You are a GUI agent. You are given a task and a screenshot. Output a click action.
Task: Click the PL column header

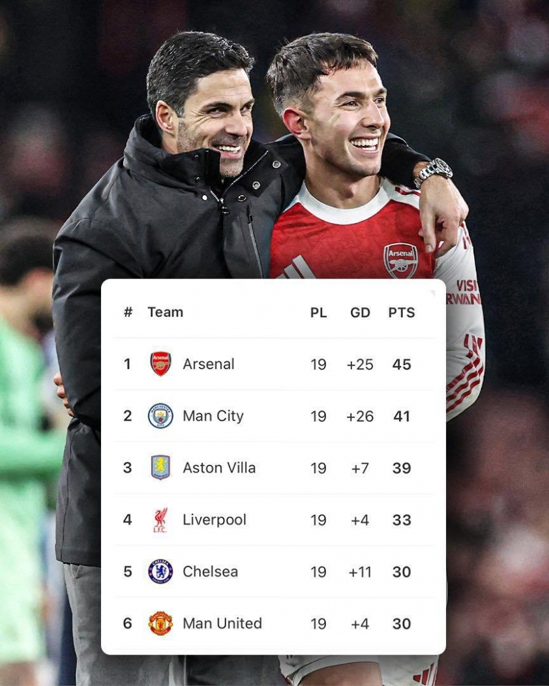coord(318,312)
